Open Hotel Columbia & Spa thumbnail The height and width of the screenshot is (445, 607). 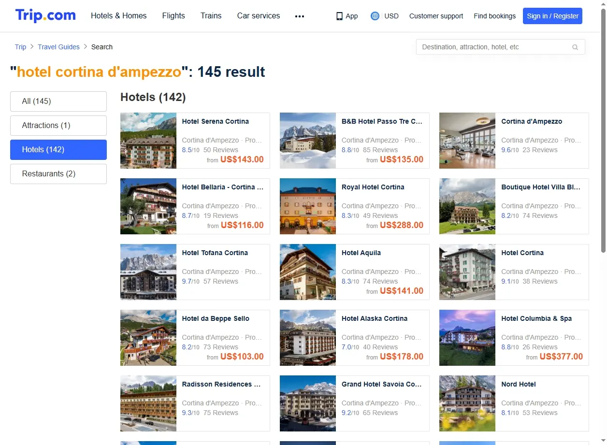click(467, 338)
